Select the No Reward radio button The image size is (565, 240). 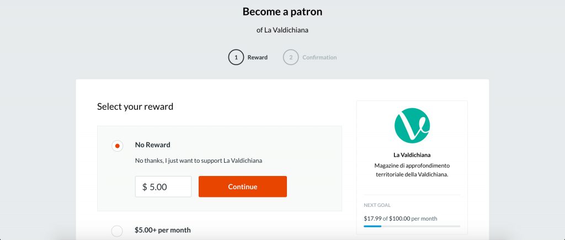117,146
